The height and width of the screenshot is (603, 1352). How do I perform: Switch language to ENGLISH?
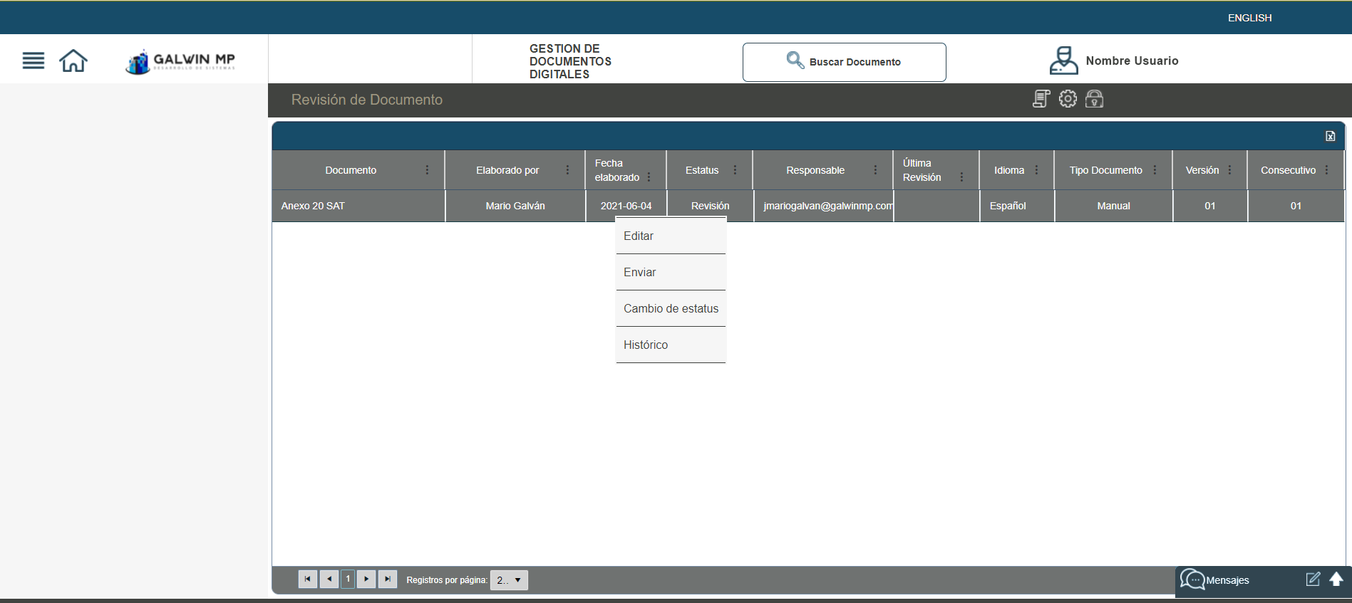(x=1249, y=18)
